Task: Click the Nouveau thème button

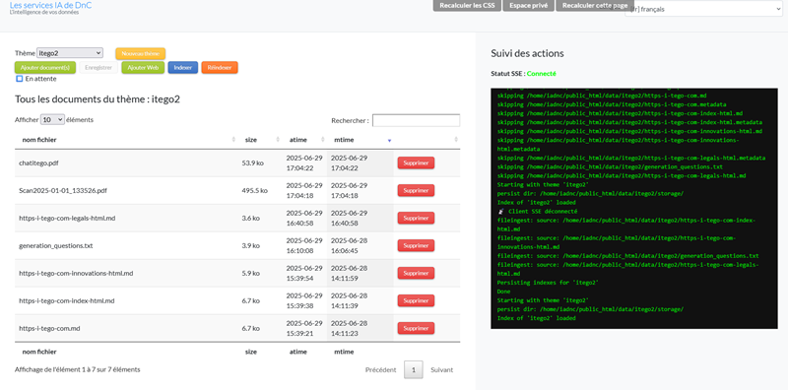Action: (141, 54)
